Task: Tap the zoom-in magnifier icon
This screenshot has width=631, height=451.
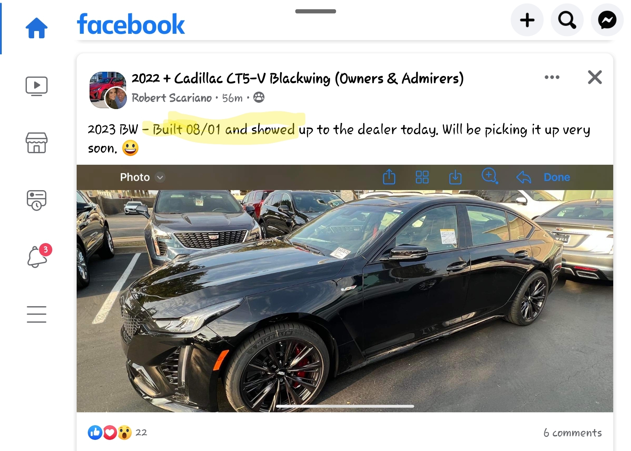Action: [490, 176]
